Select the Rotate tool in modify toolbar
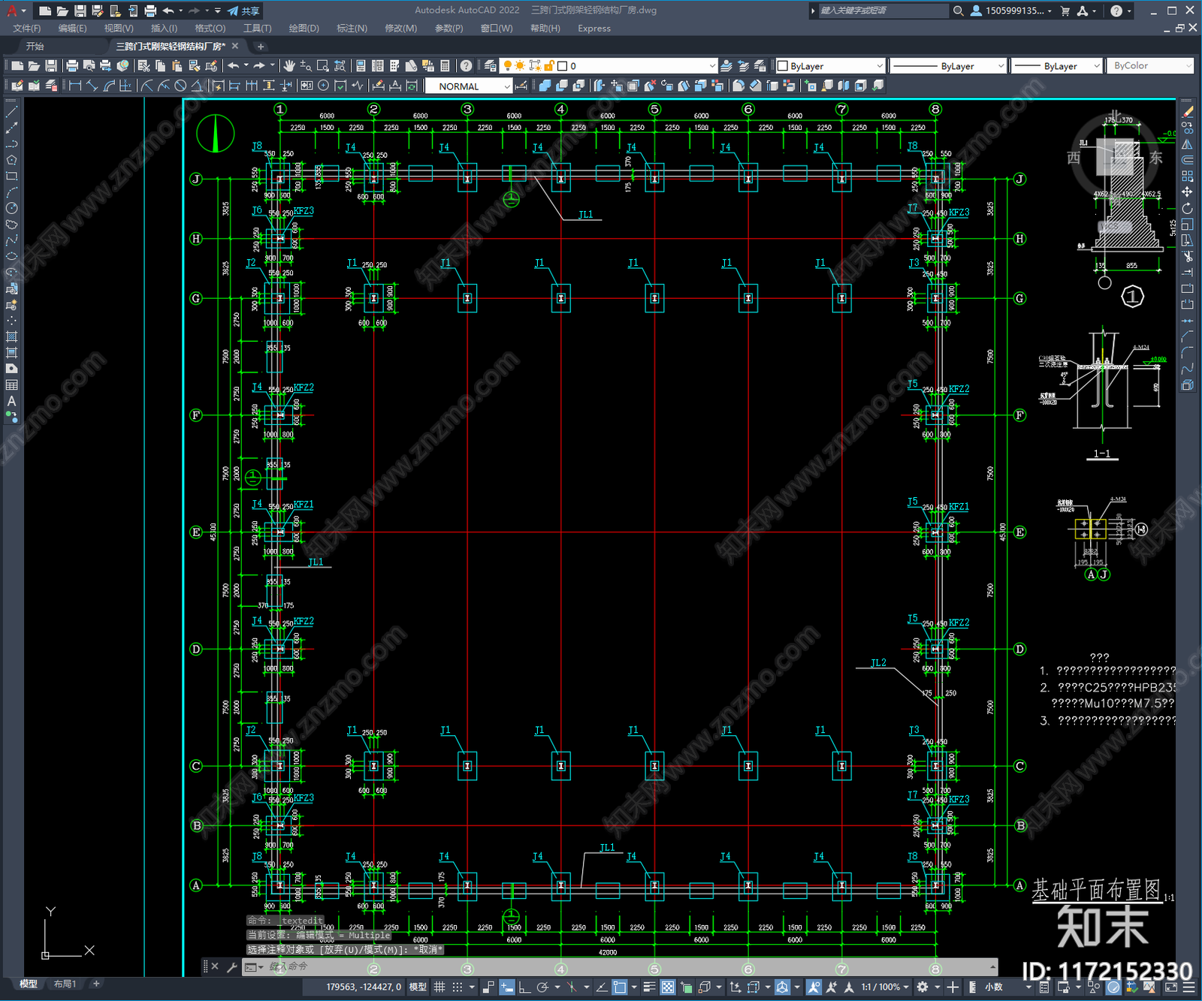The image size is (1202, 1001). (1188, 209)
